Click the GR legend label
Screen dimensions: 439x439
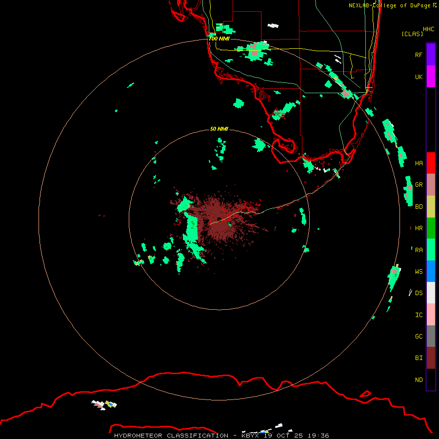tap(419, 185)
